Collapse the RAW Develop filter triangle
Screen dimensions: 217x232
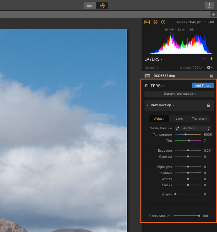pyautogui.click(x=148, y=105)
